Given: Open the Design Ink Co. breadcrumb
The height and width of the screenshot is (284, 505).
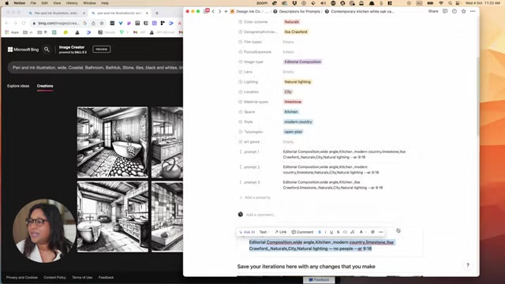Looking at the screenshot, I should (245, 11).
